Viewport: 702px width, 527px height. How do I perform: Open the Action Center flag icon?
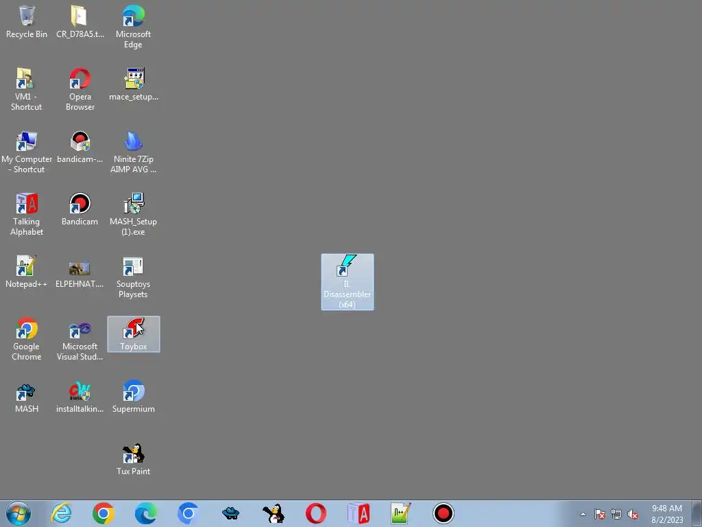click(x=600, y=514)
